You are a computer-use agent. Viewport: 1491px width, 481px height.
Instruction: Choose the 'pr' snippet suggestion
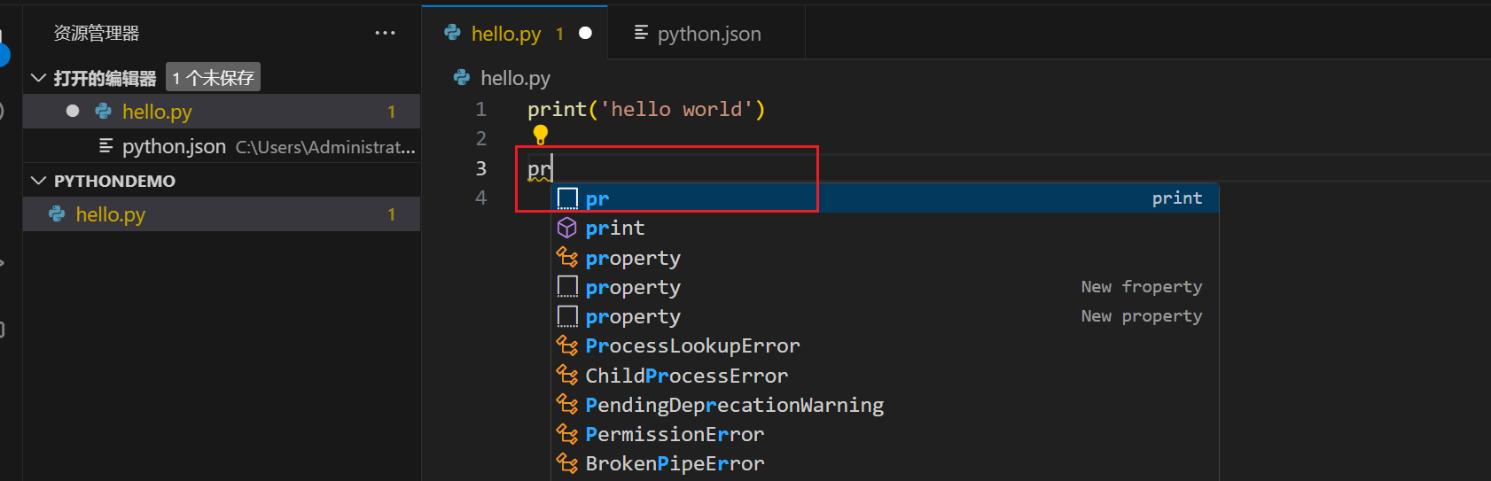click(885, 198)
